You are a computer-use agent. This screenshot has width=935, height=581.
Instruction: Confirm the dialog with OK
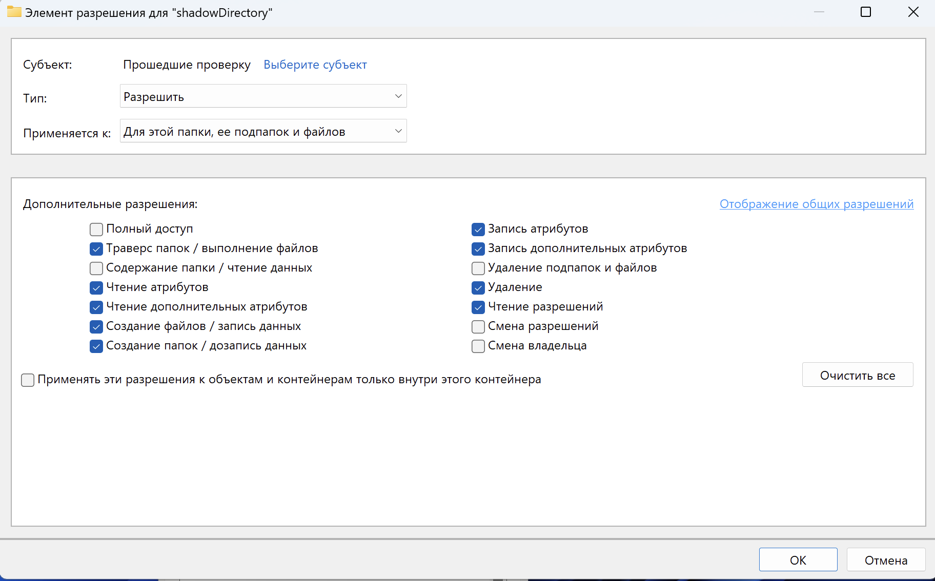pyautogui.click(x=798, y=560)
